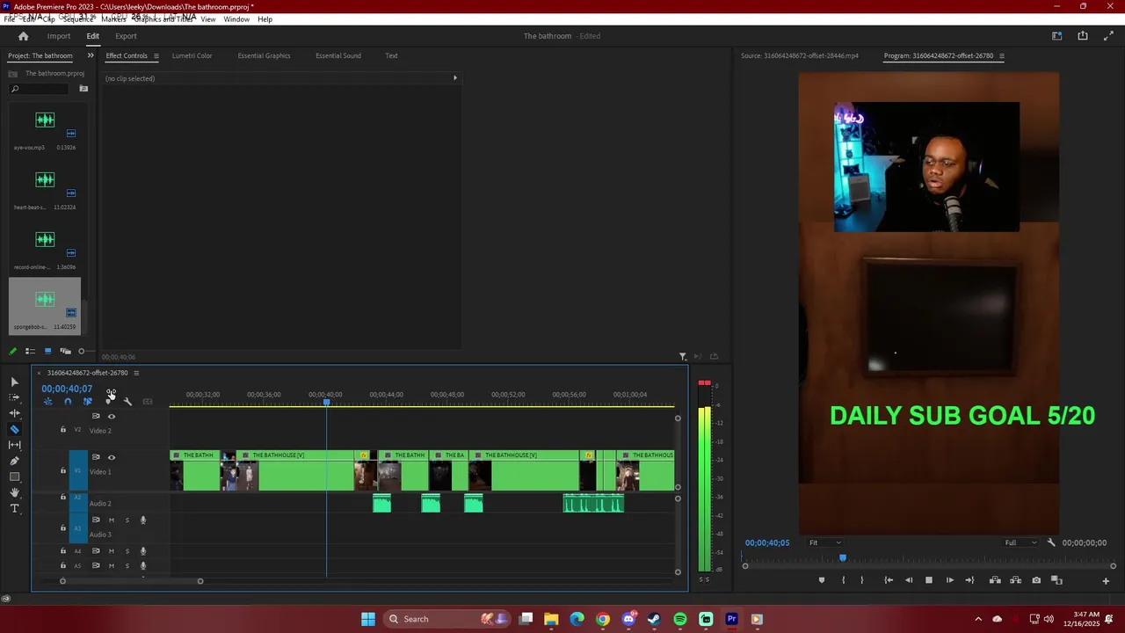This screenshot has width=1125, height=633.
Task: Open the Effect Controls filter icon
Action: pyautogui.click(x=682, y=357)
